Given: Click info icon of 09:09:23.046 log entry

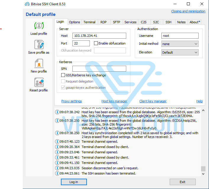Looking at the screenshot, I should [x=57, y=152].
